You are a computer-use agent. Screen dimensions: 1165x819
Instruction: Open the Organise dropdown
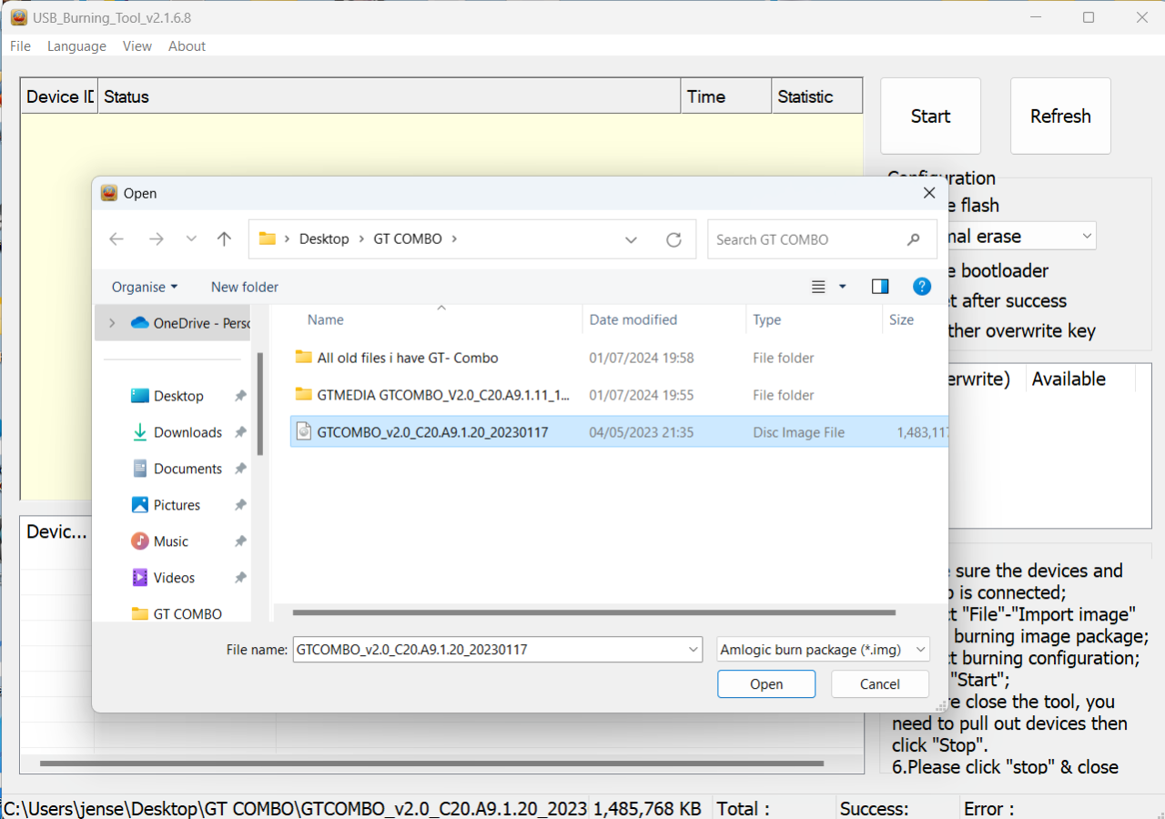click(x=145, y=287)
